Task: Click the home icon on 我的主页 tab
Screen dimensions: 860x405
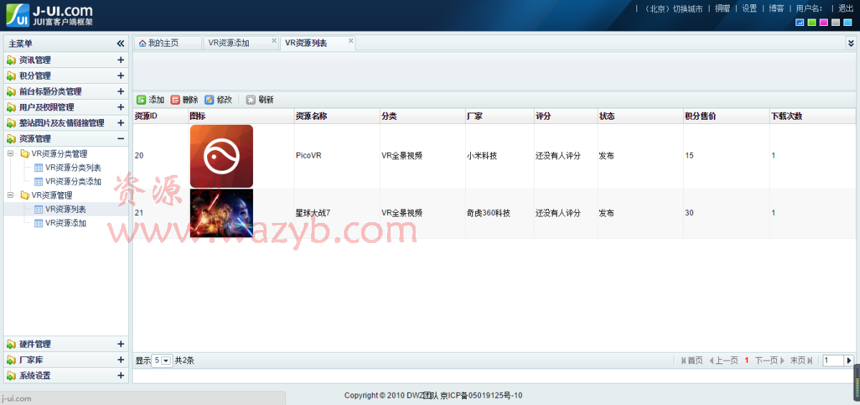Action: (143, 43)
